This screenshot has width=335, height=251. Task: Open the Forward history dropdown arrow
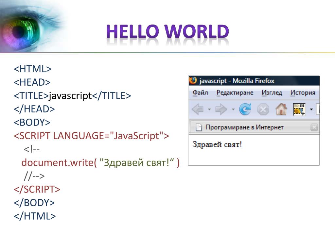coord(233,109)
